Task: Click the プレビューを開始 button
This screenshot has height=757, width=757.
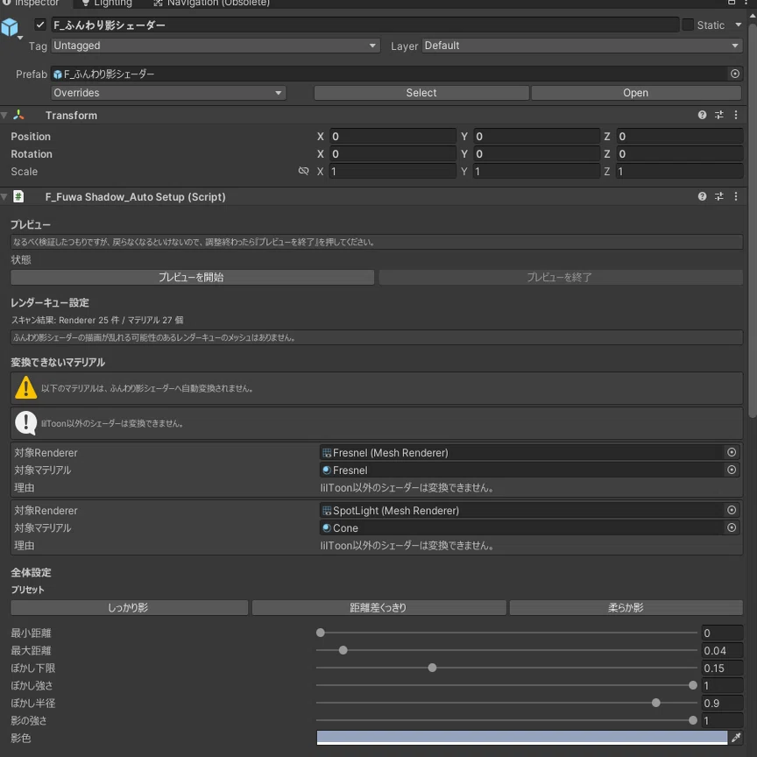Action: [x=192, y=277]
